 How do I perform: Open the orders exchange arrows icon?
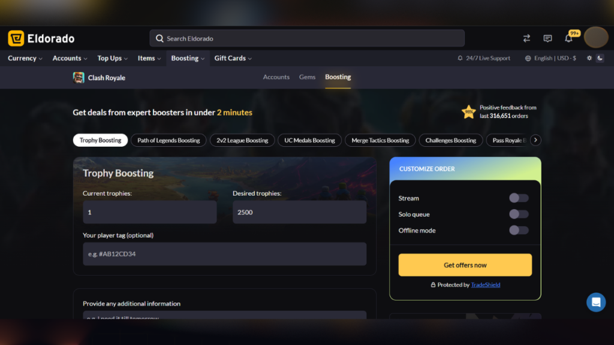pyautogui.click(x=526, y=38)
